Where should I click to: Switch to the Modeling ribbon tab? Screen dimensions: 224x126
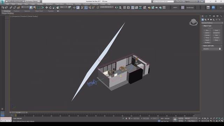[x=7, y=11]
